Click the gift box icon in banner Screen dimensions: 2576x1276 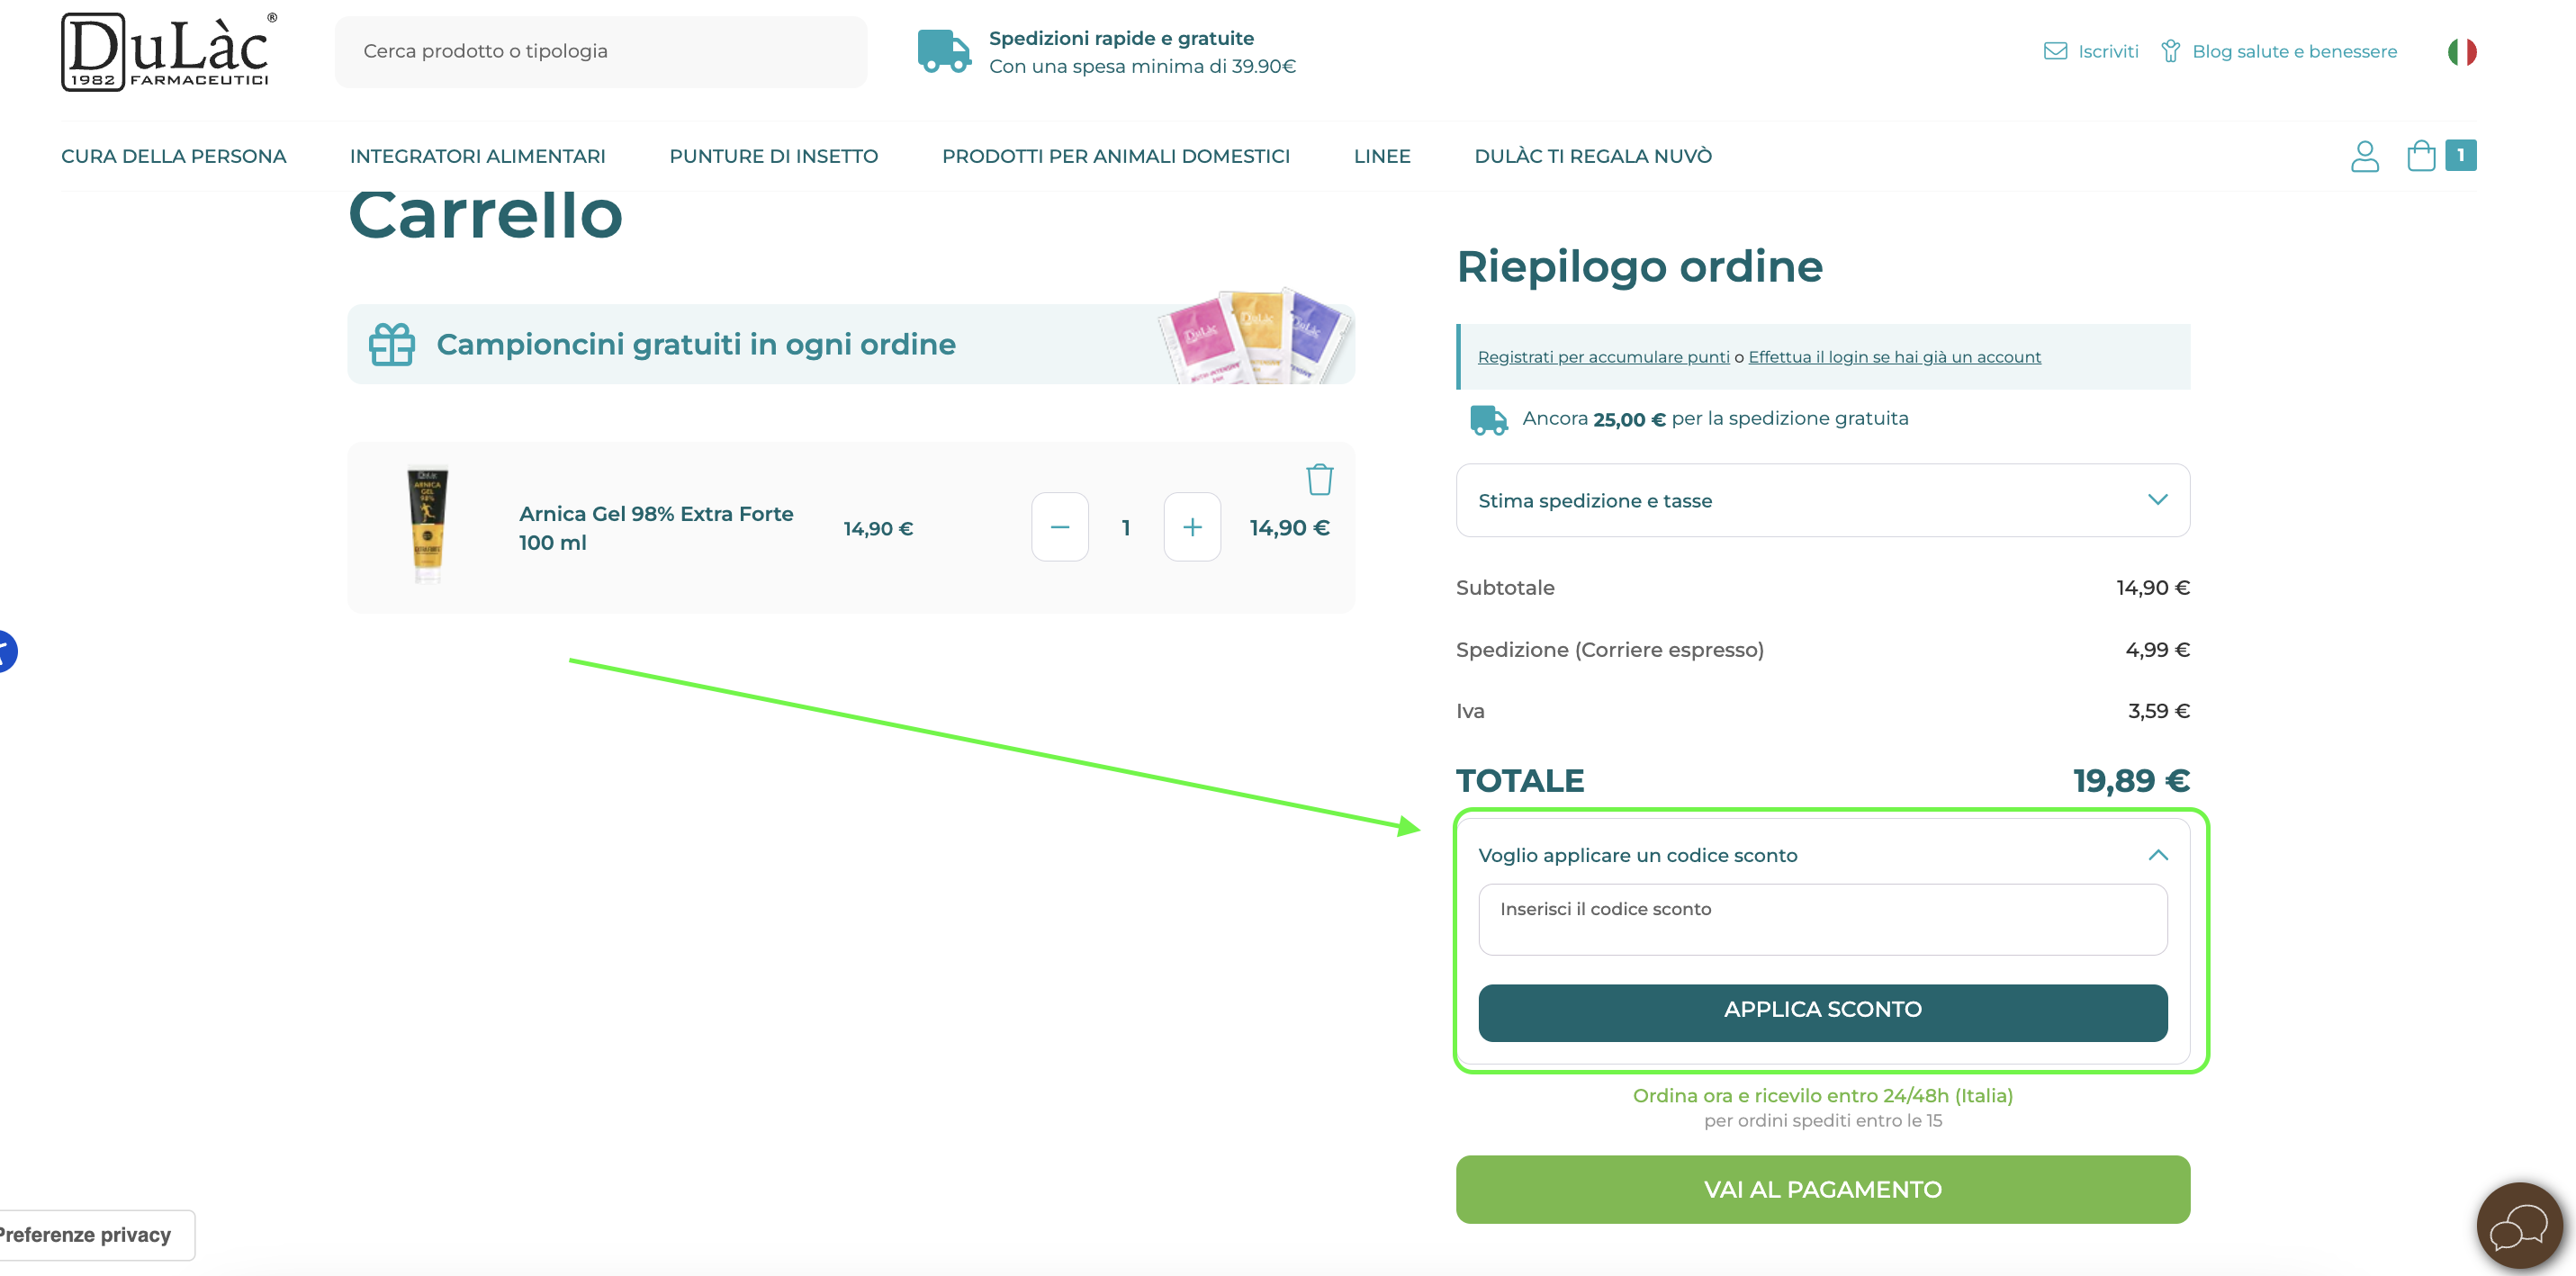tap(392, 344)
